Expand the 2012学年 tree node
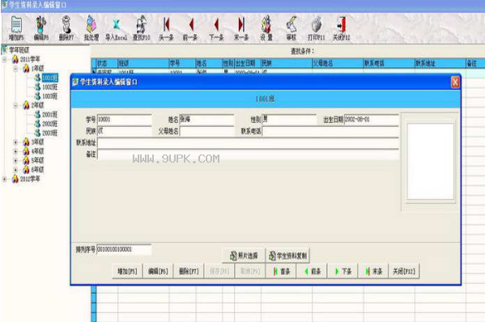The width and height of the screenshot is (485, 322). (x=5, y=179)
